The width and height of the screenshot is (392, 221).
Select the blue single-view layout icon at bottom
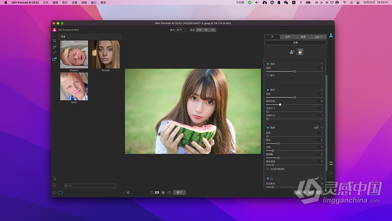point(60,192)
